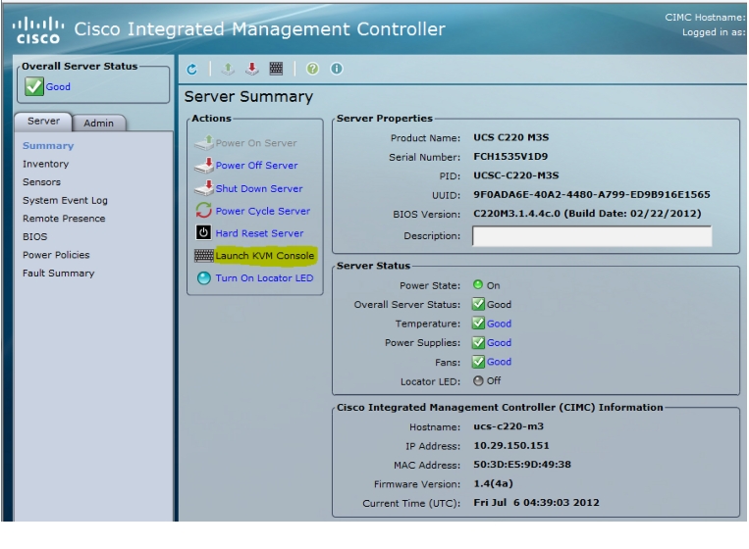Click the Hard Reset Server link
This screenshot has width=749, height=549.
coord(259,233)
